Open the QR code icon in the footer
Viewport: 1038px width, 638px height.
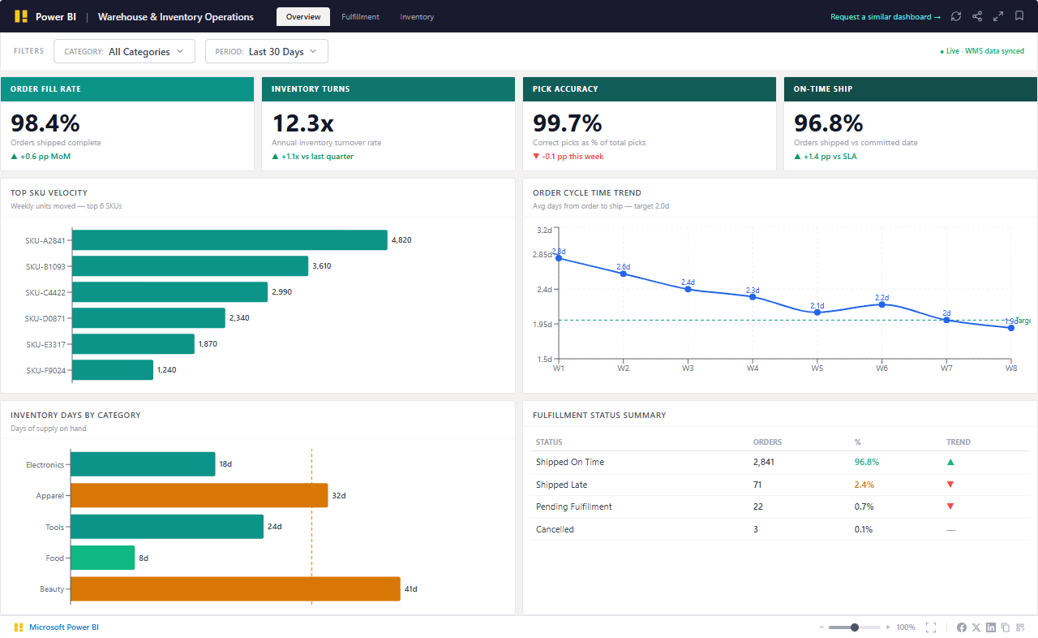pos(1020,627)
